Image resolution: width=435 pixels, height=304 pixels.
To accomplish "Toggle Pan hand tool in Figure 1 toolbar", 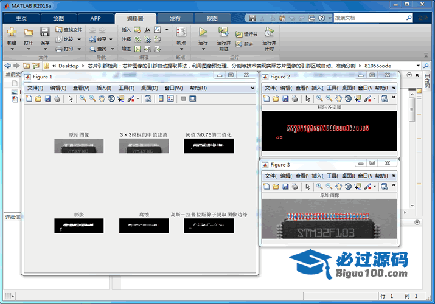I will click(102, 98).
